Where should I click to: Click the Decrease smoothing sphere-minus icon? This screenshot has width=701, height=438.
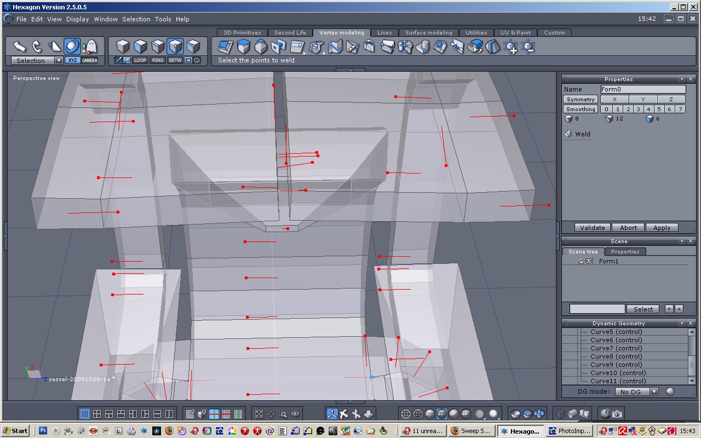click(528, 47)
